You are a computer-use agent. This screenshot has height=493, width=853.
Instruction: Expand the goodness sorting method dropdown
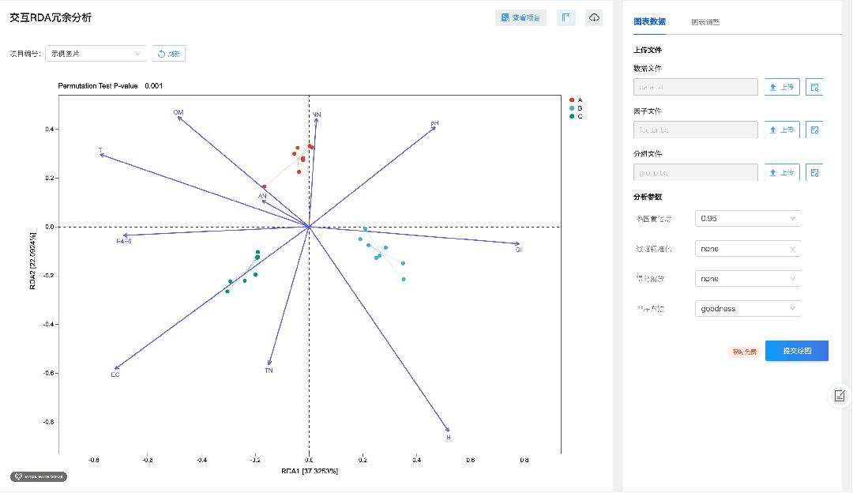747,308
